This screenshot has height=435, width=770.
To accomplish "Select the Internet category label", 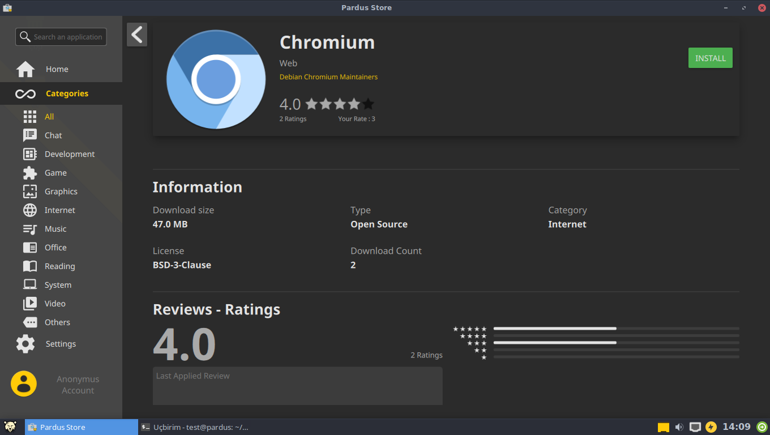I will (60, 210).
